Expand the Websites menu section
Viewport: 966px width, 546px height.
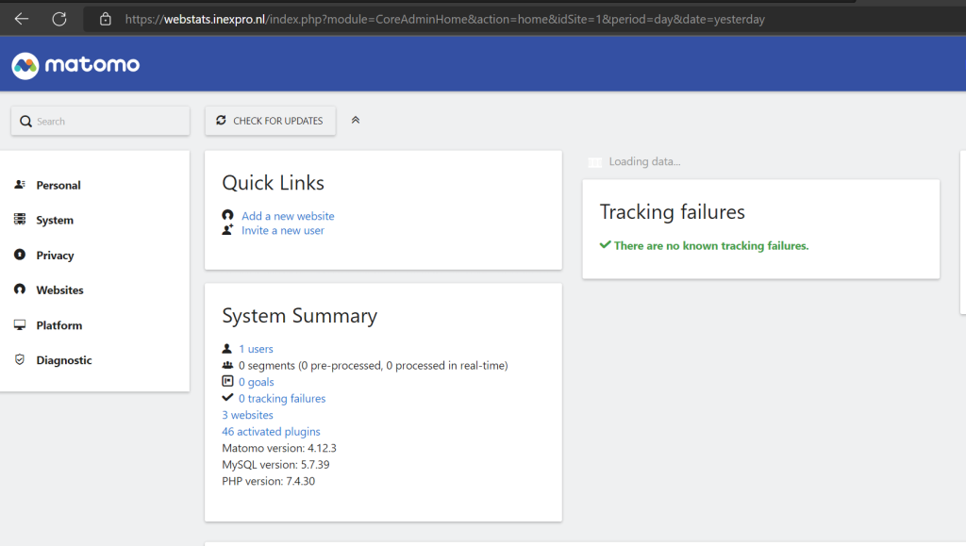(x=59, y=290)
